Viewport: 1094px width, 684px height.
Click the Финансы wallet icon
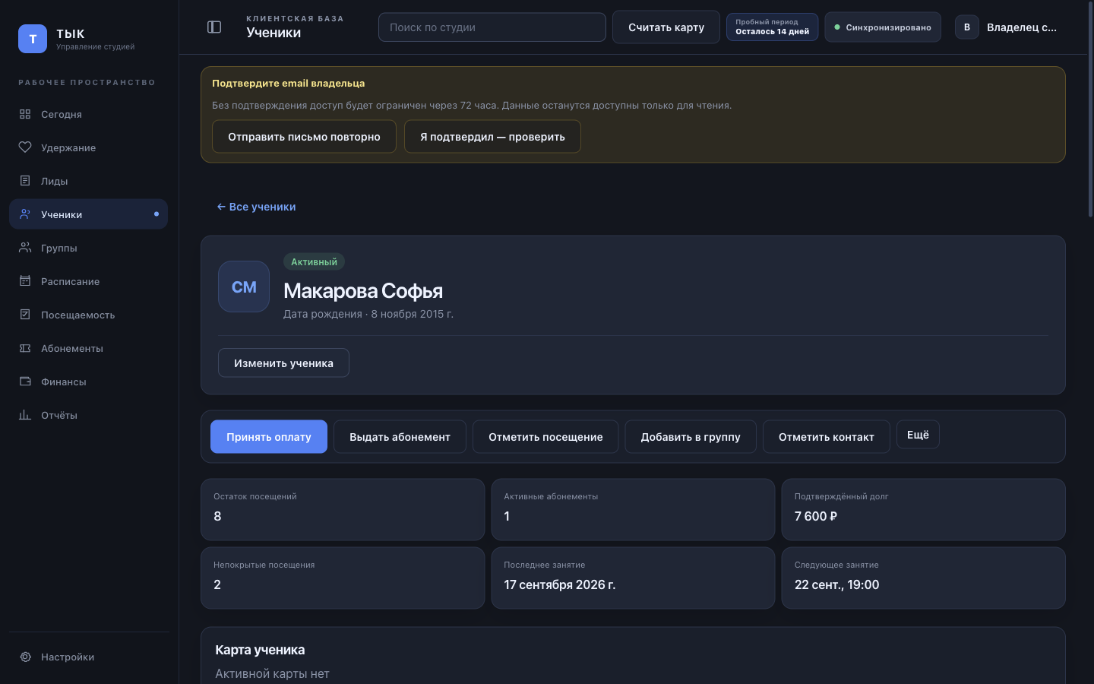25,382
